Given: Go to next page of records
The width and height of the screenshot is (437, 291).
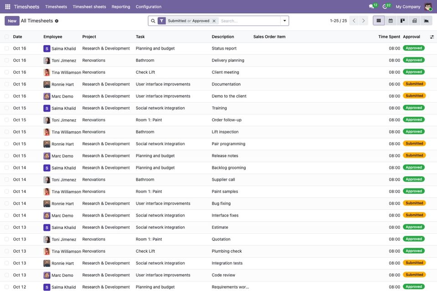Looking at the screenshot, I should 364,20.
